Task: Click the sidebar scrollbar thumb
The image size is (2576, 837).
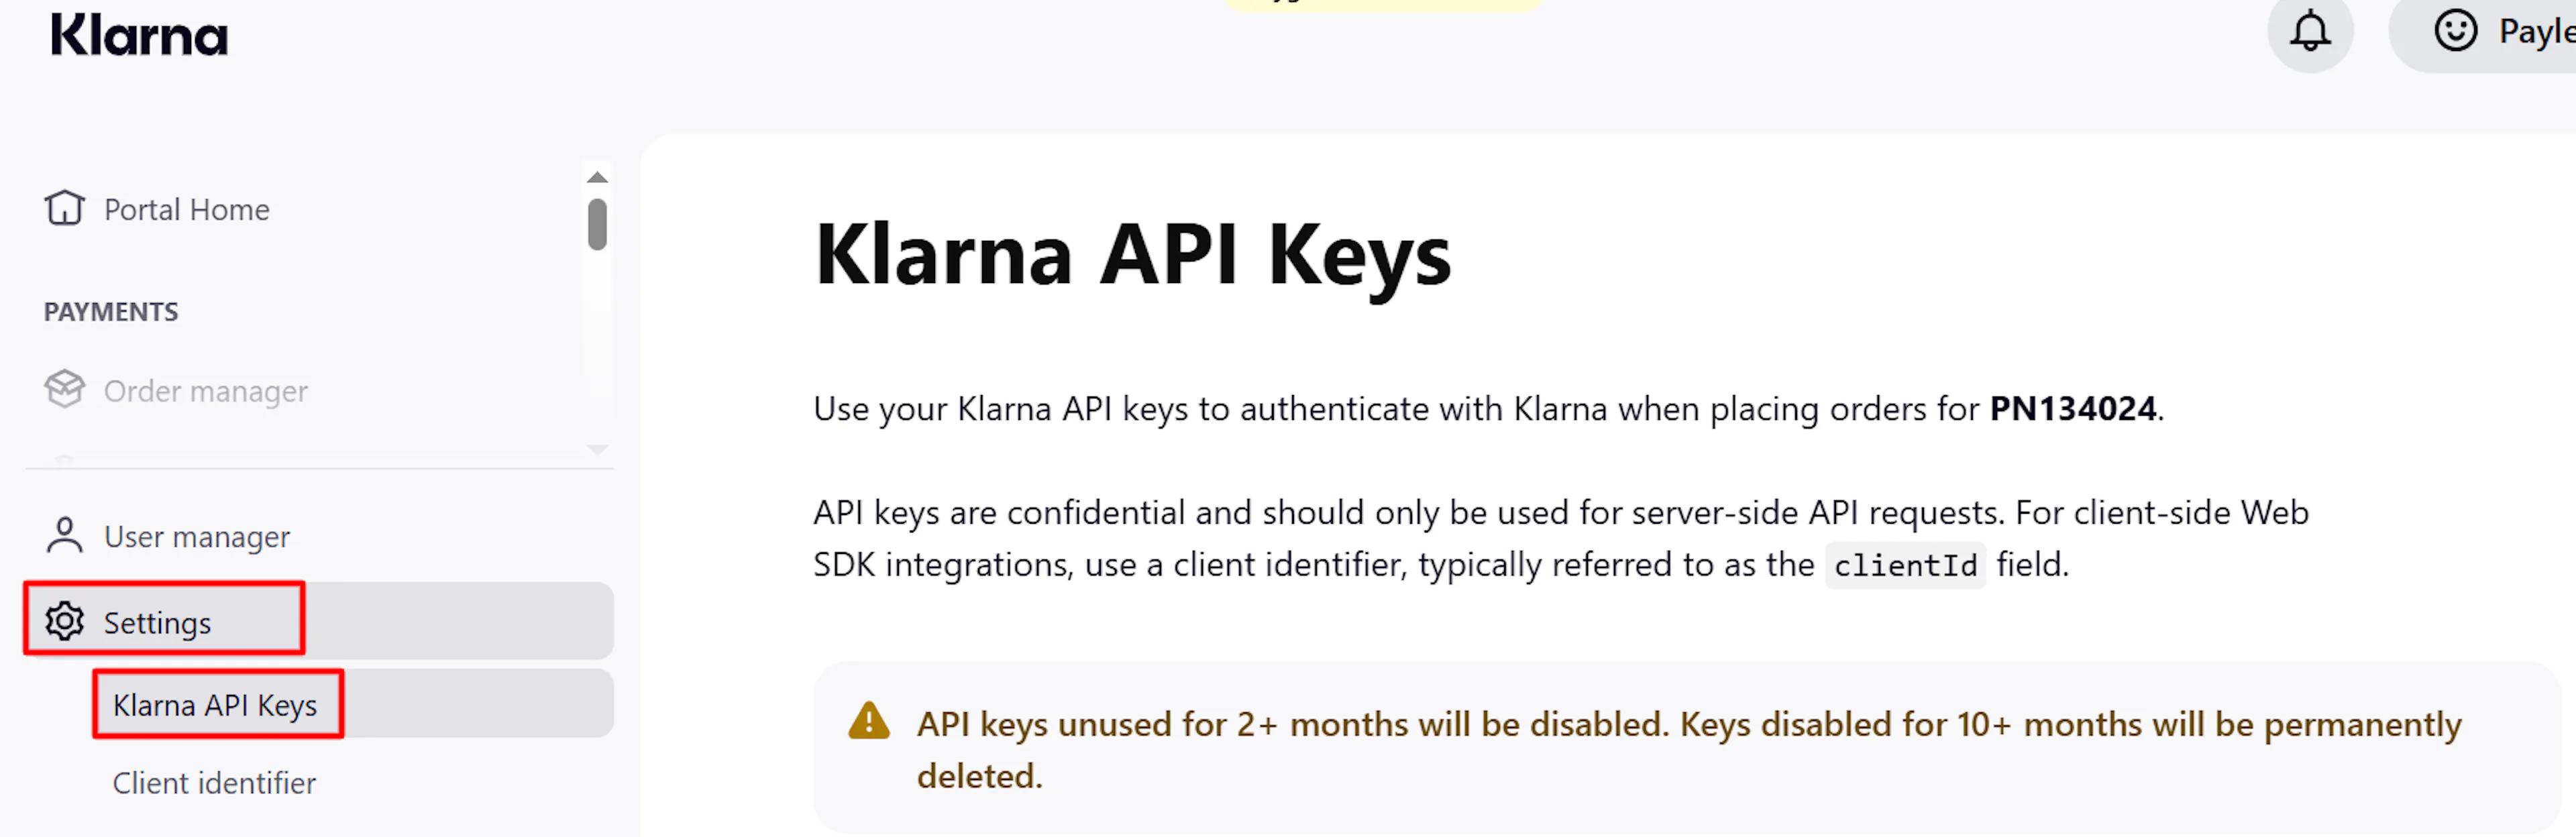Action: pyautogui.click(x=597, y=224)
